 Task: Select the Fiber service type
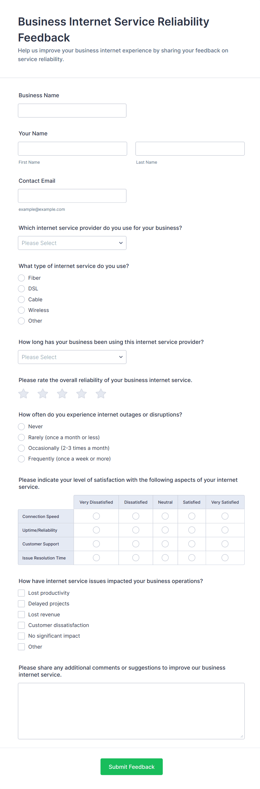coord(21,278)
